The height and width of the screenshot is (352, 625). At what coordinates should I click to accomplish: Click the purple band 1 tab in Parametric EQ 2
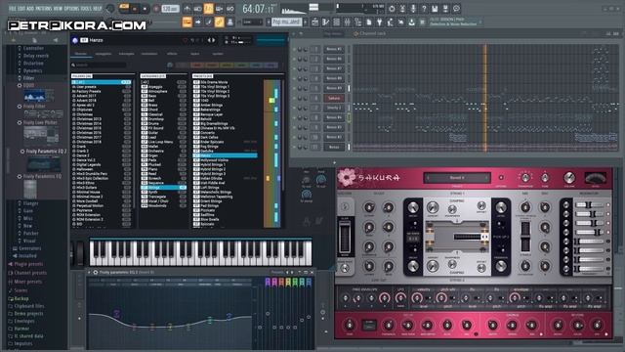[x=268, y=283]
